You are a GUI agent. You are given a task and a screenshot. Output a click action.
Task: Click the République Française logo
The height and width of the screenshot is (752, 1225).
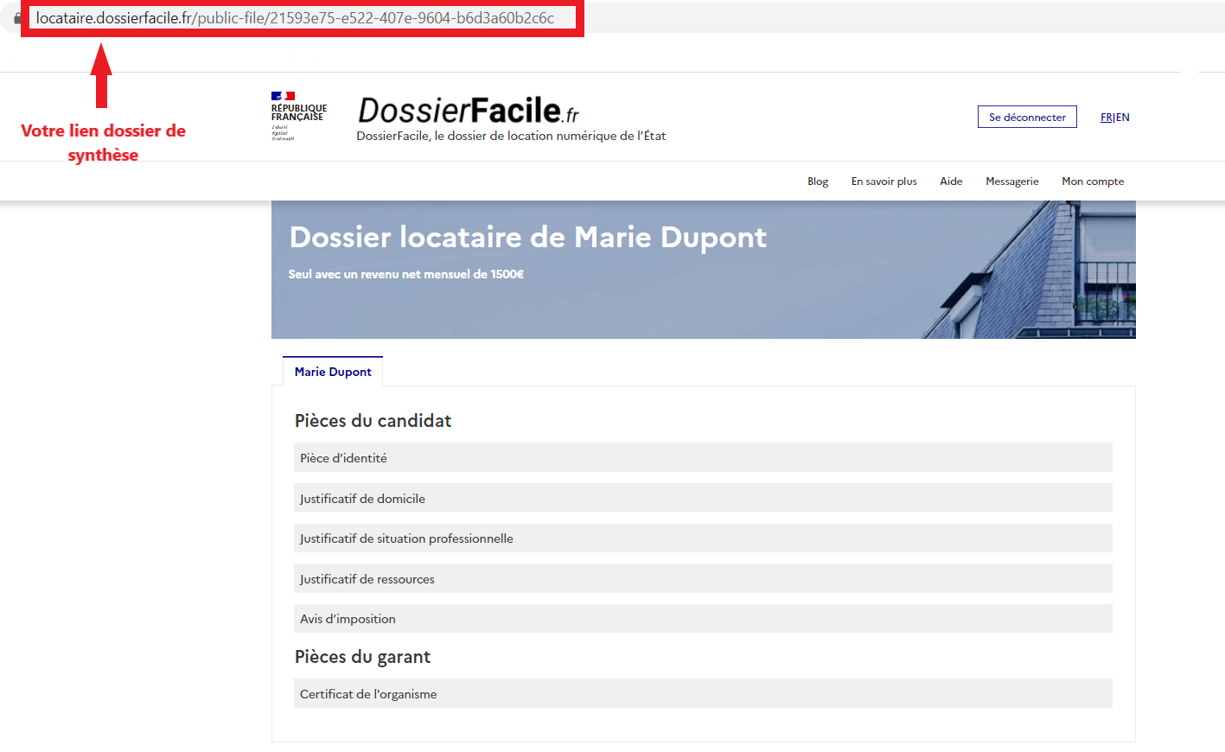tap(299, 116)
